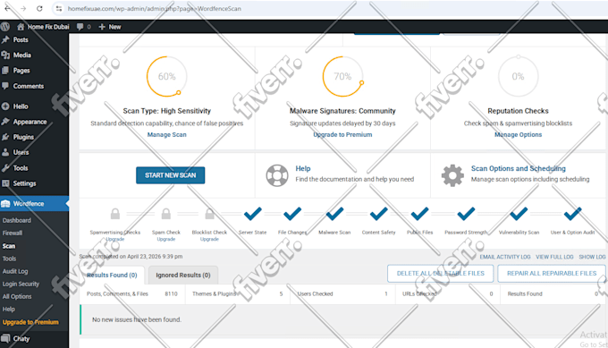Open the WordPress logo menu
The height and width of the screenshot is (348, 608).
point(5,27)
